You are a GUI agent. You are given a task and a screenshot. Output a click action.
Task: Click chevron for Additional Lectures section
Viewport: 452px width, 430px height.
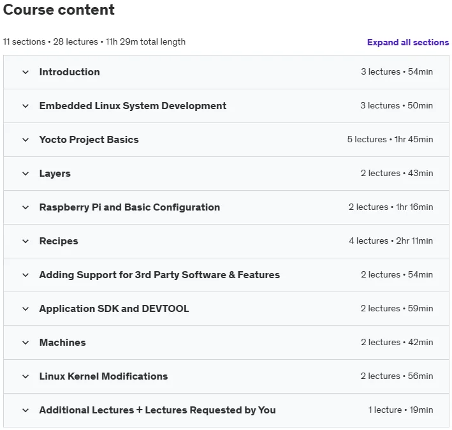[26, 410]
